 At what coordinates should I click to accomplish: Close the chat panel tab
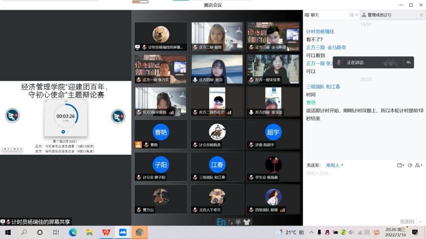coord(357,15)
